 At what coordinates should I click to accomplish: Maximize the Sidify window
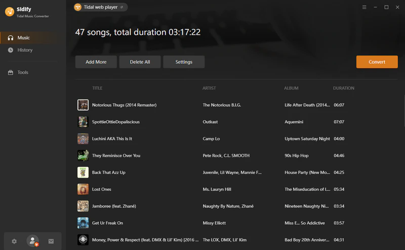[x=386, y=7]
